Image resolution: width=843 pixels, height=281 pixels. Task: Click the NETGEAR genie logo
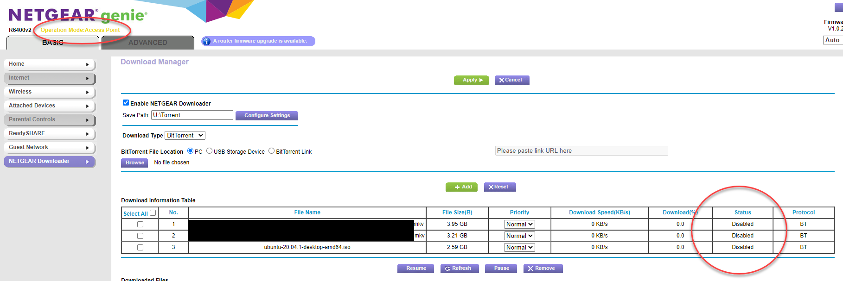pyautogui.click(x=78, y=15)
